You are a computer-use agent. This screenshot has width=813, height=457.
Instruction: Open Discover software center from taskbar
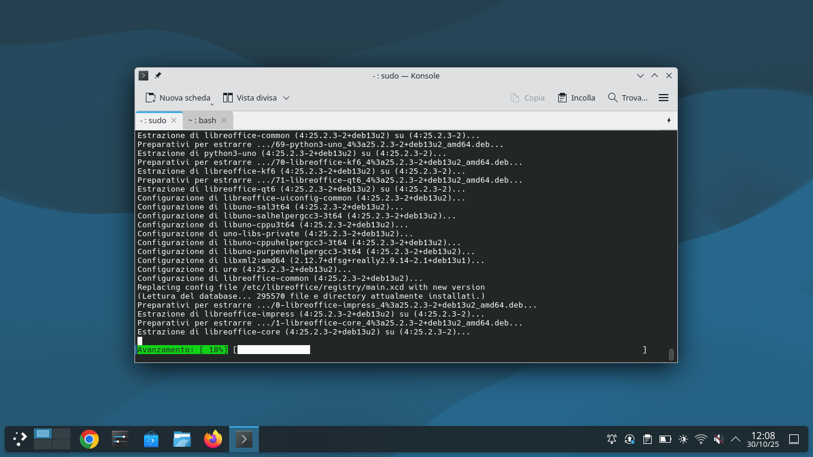(151, 439)
